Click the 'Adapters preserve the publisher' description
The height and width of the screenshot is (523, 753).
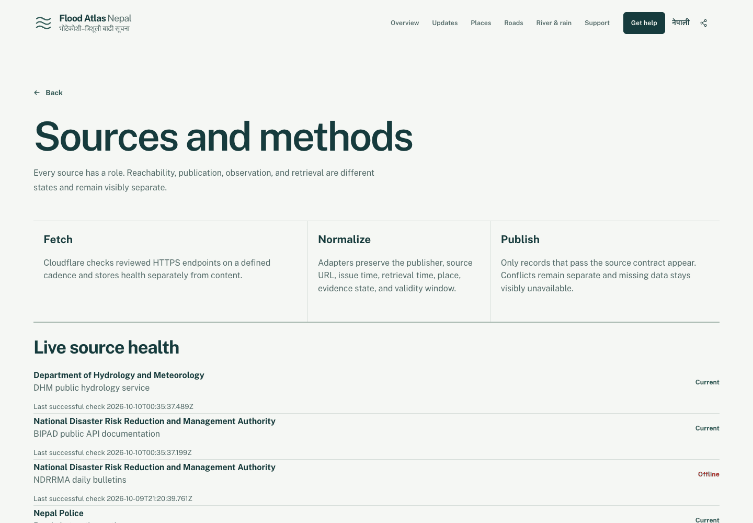(x=395, y=276)
